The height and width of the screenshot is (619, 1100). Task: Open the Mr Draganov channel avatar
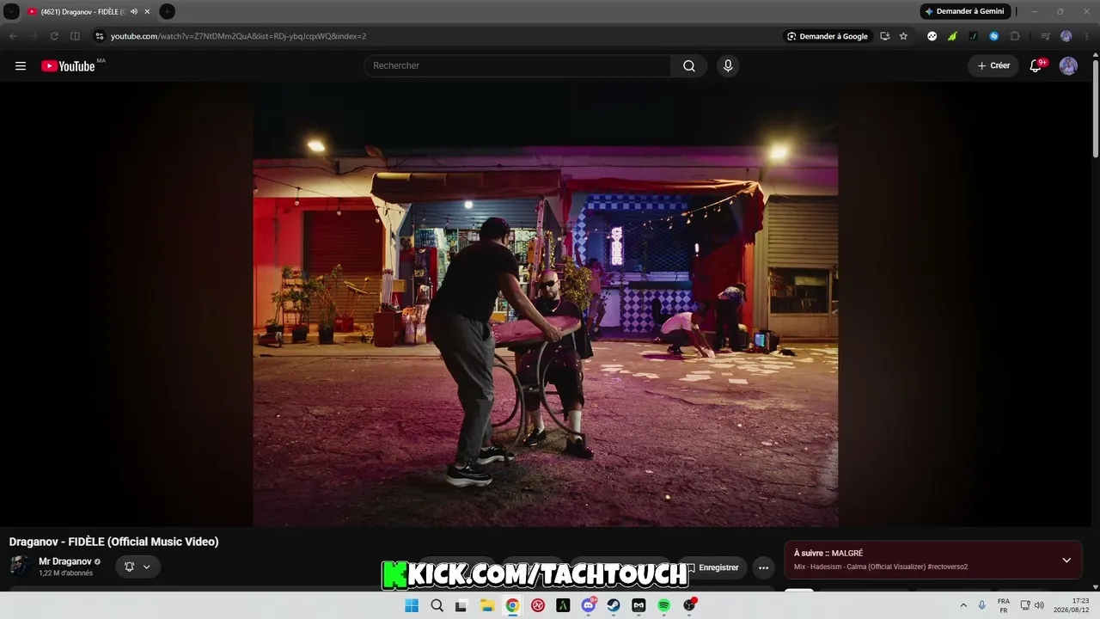[20, 566]
